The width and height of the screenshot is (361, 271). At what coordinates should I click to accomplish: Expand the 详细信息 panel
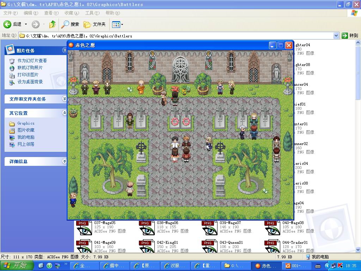(65, 161)
